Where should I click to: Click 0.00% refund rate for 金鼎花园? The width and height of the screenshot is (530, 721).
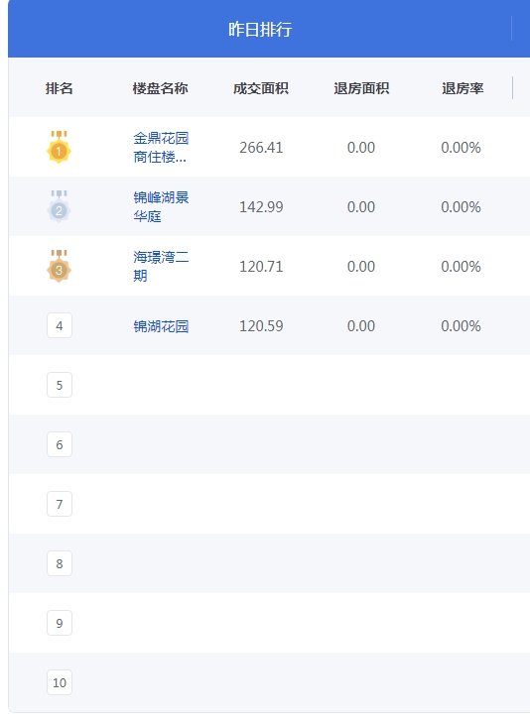pos(461,148)
